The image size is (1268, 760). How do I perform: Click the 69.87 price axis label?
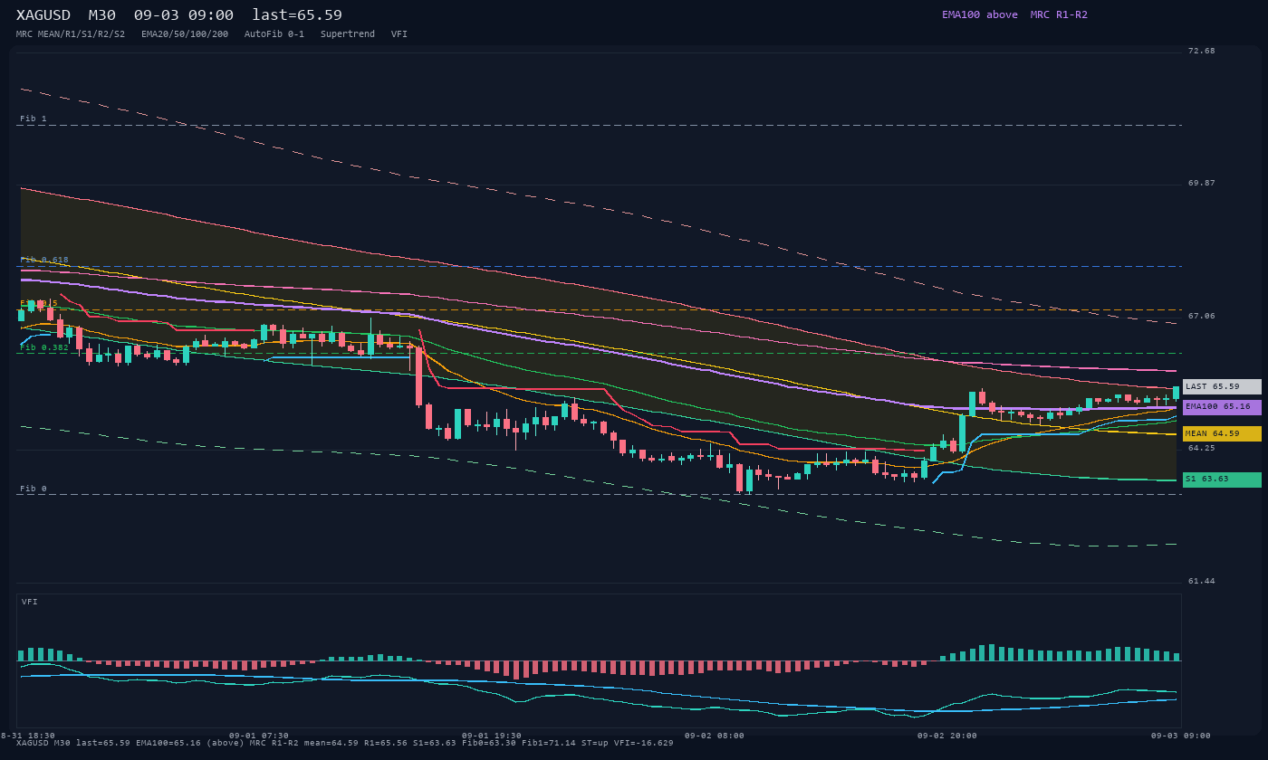(x=1202, y=183)
